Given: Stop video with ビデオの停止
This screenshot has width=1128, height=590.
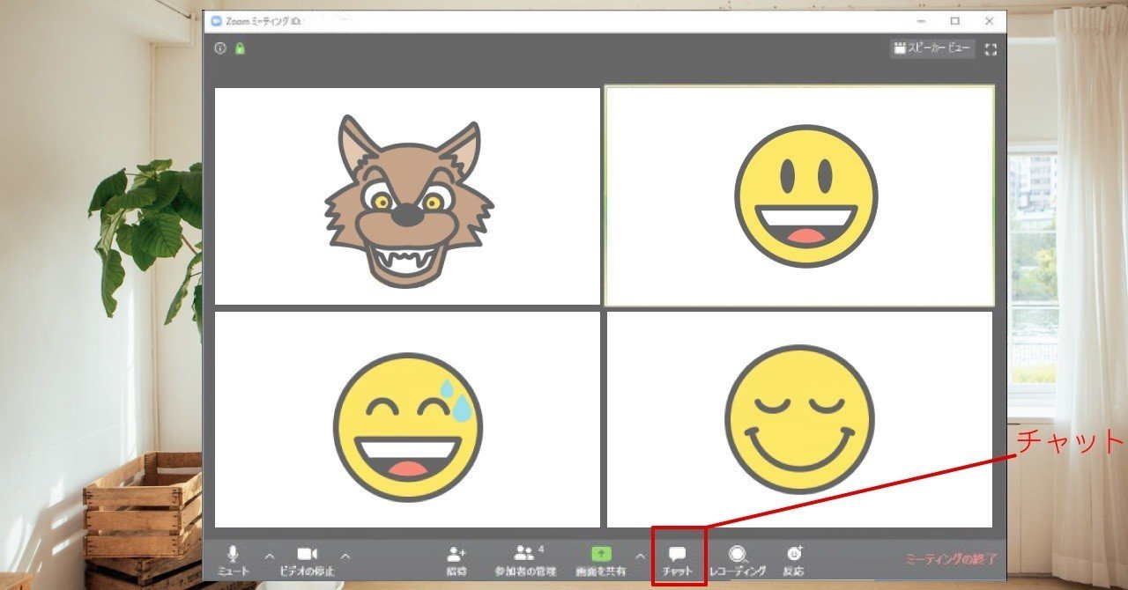Looking at the screenshot, I should tap(307, 560).
